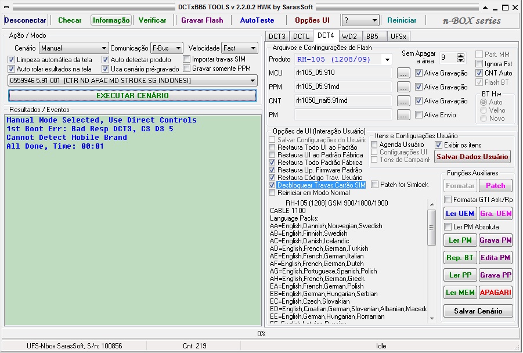The width and height of the screenshot is (523, 353).
Task: Click the PPM file path field
Action: click(x=343, y=87)
